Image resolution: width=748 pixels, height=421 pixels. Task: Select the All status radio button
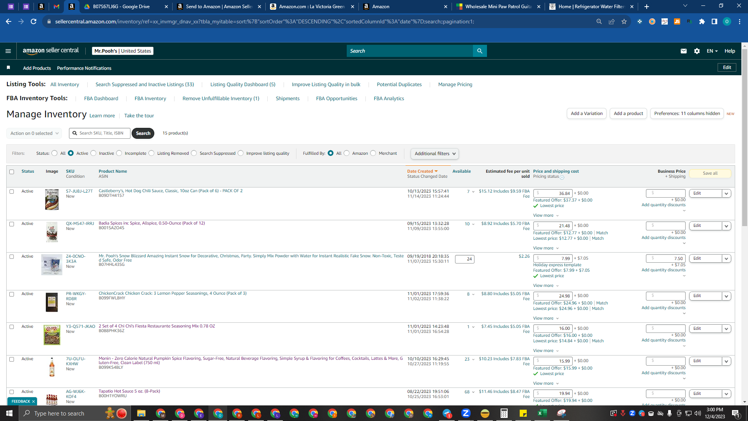55,153
